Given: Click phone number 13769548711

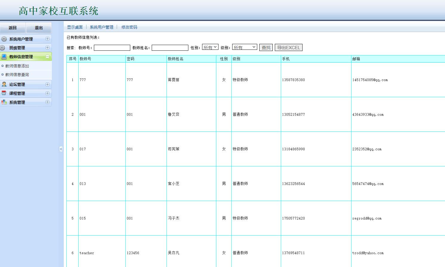Looking at the screenshot, I should [x=294, y=253].
